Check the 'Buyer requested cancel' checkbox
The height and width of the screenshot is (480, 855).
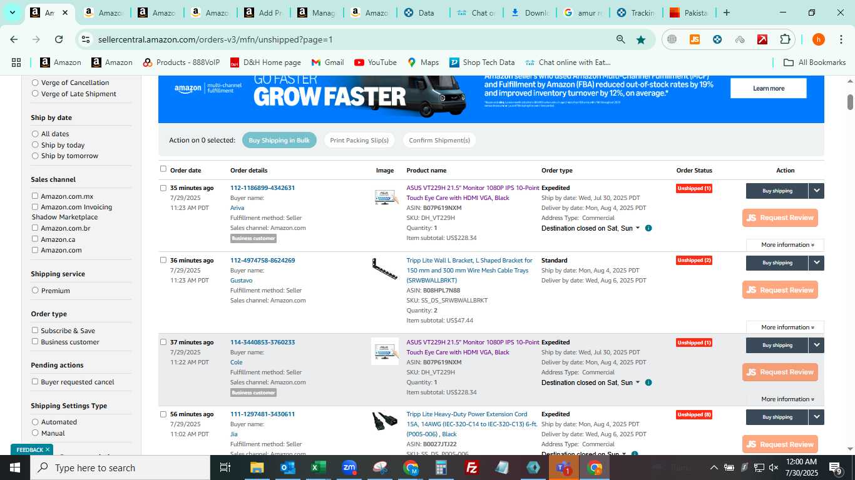(x=35, y=381)
